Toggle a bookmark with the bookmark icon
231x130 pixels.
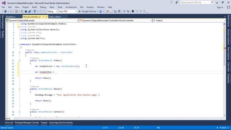click(133, 11)
